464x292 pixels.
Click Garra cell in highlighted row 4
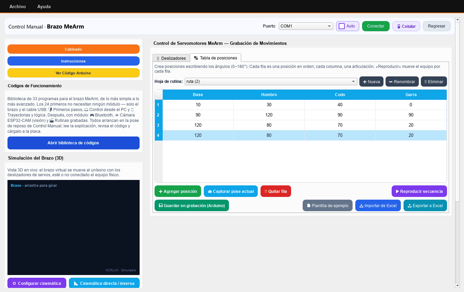coord(411,135)
